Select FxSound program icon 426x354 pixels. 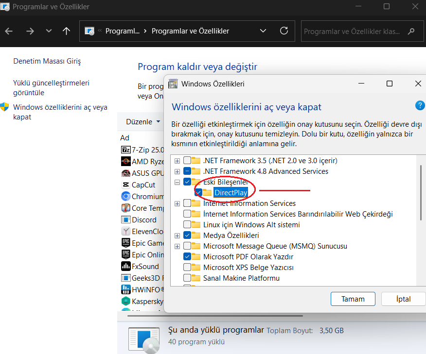click(125, 266)
